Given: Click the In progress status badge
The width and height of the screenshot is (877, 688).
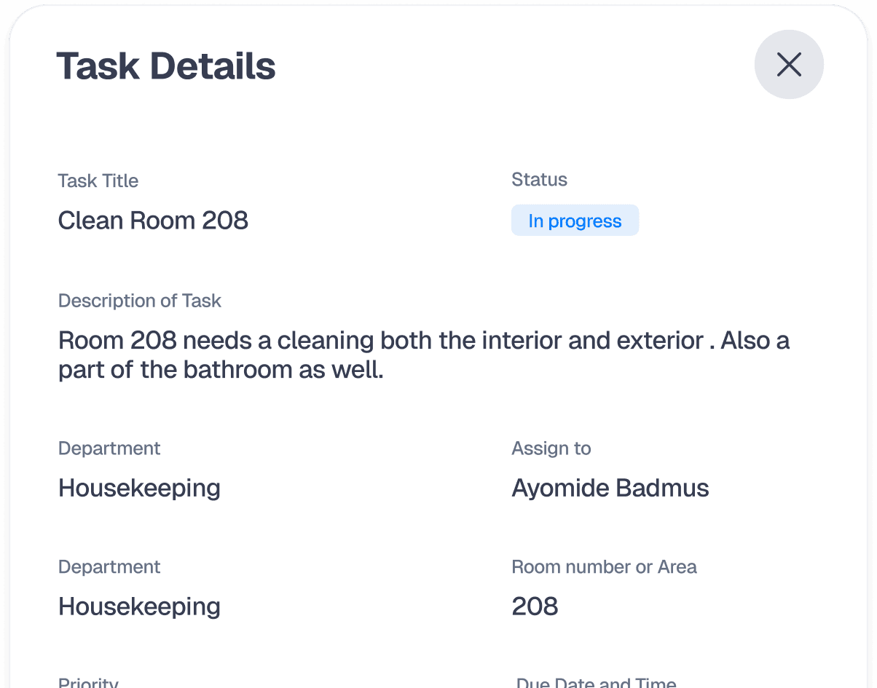Looking at the screenshot, I should tap(575, 220).
